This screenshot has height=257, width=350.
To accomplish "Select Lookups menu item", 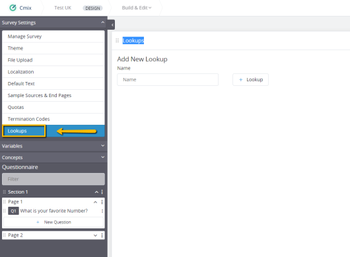I will click(x=53, y=131).
